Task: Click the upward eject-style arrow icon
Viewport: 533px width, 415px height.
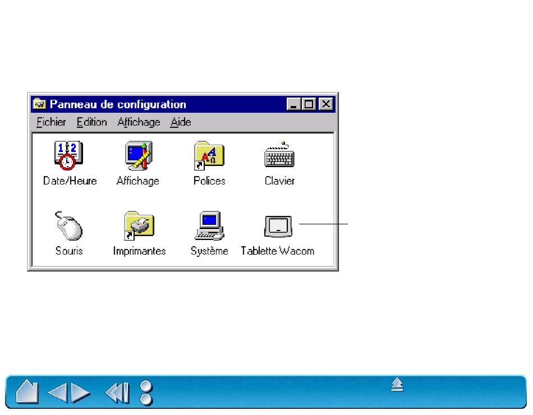Action: (397, 384)
